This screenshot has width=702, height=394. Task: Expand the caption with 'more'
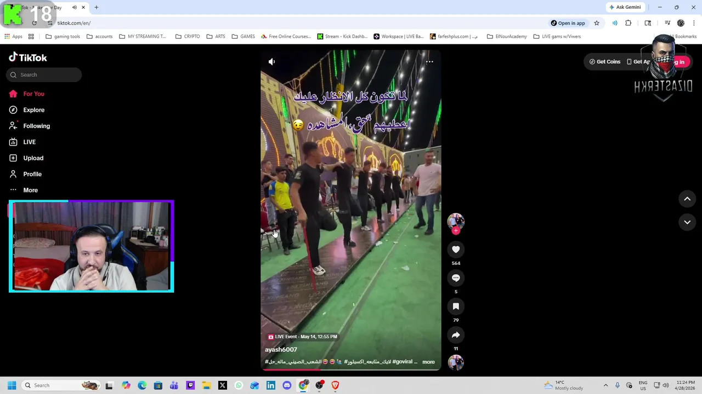[x=428, y=362]
